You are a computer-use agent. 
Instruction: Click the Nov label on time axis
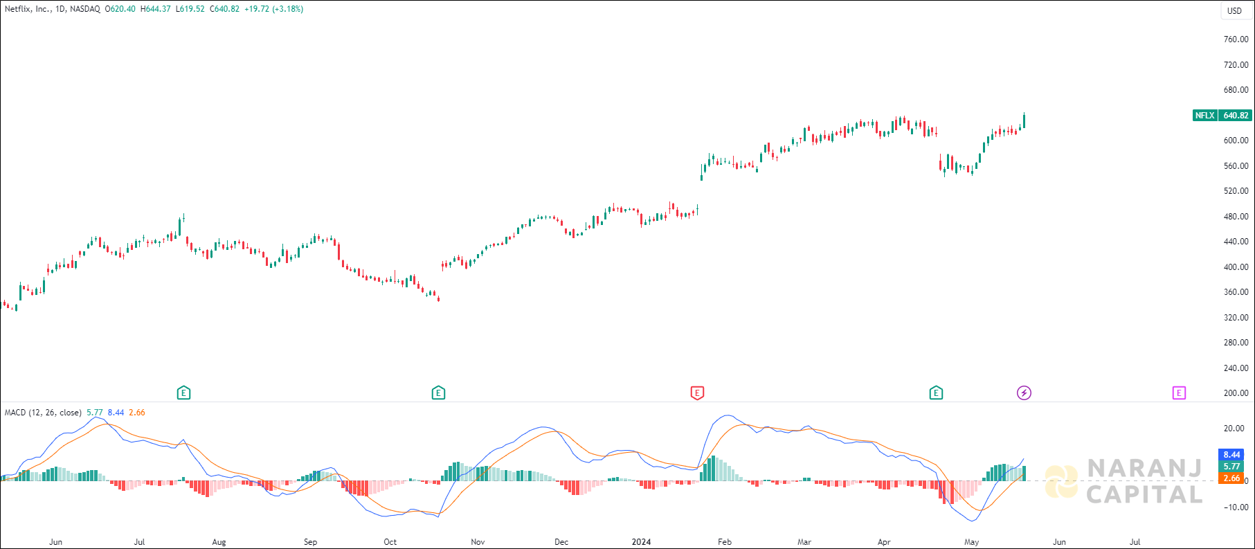click(478, 542)
